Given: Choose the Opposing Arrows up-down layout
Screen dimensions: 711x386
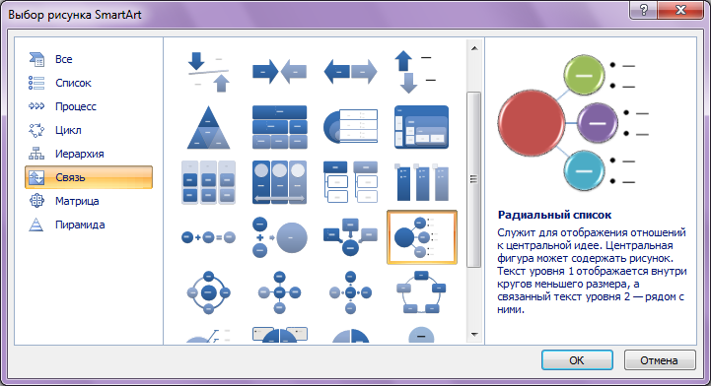Looking at the screenshot, I should (415, 72).
